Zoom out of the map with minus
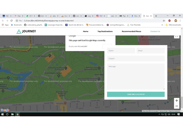The height and width of the screenshot is (130, 183). [x=177, y=106]
